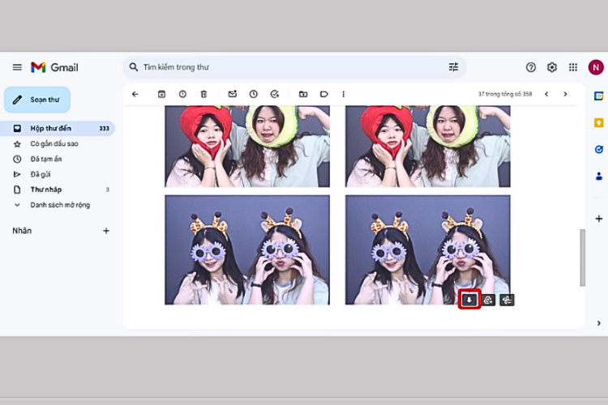Open Google Calendar side panel
Image resolution: width=608 pixels, height=405 pixels.
click(599, 96)
